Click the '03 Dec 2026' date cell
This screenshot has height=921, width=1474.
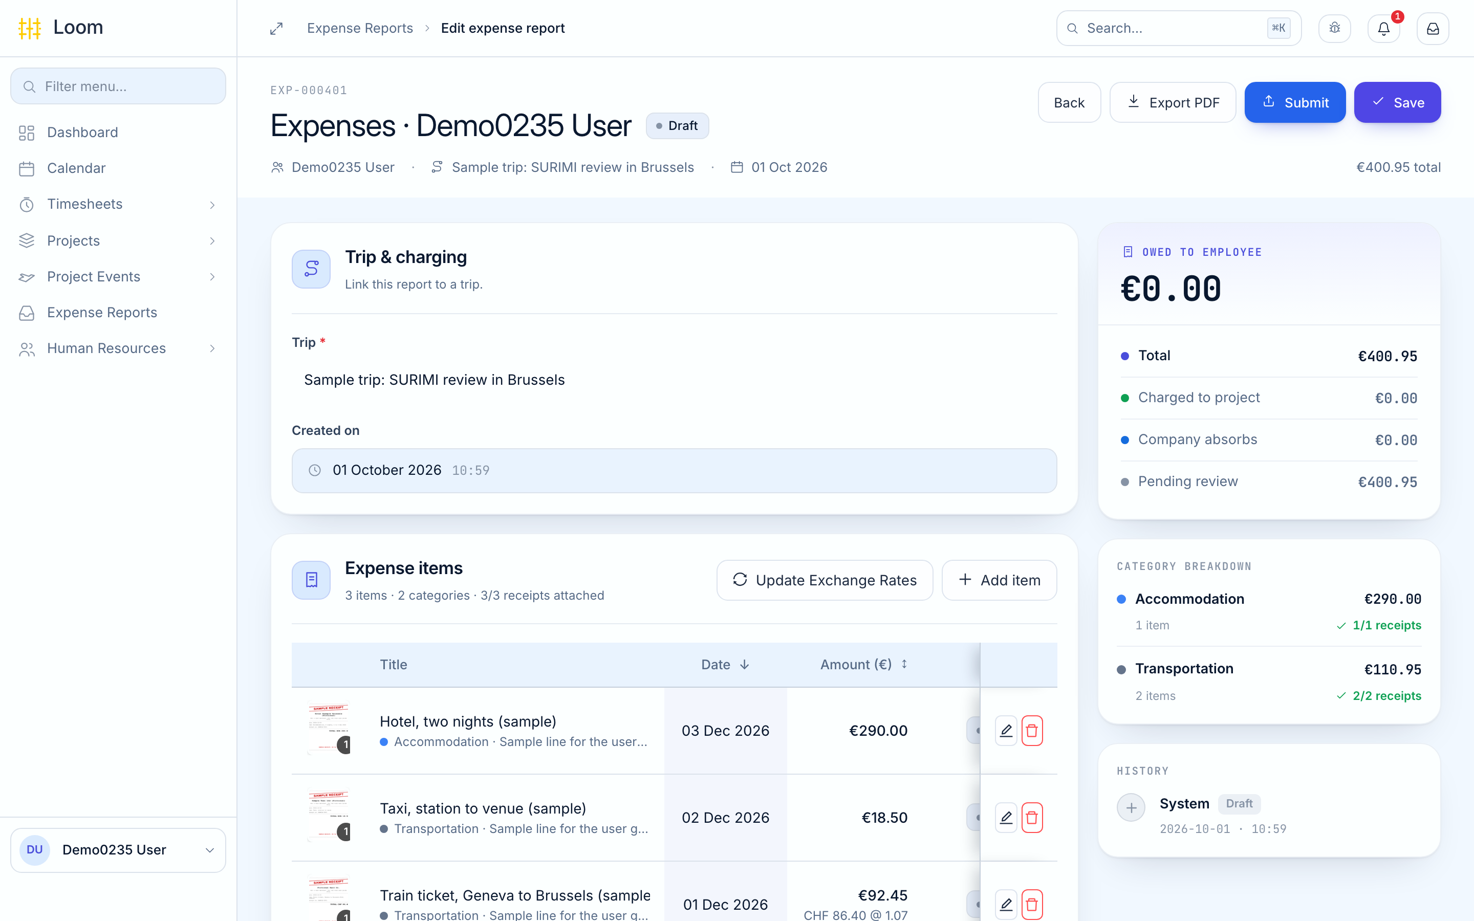coord(725,730)
